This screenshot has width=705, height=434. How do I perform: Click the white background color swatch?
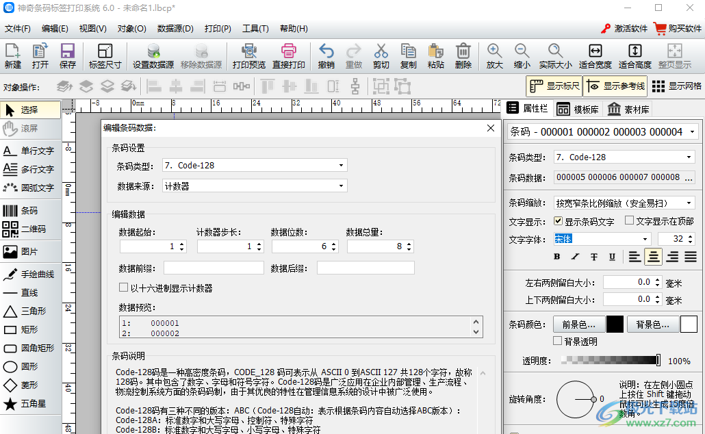tap(689, 324)
